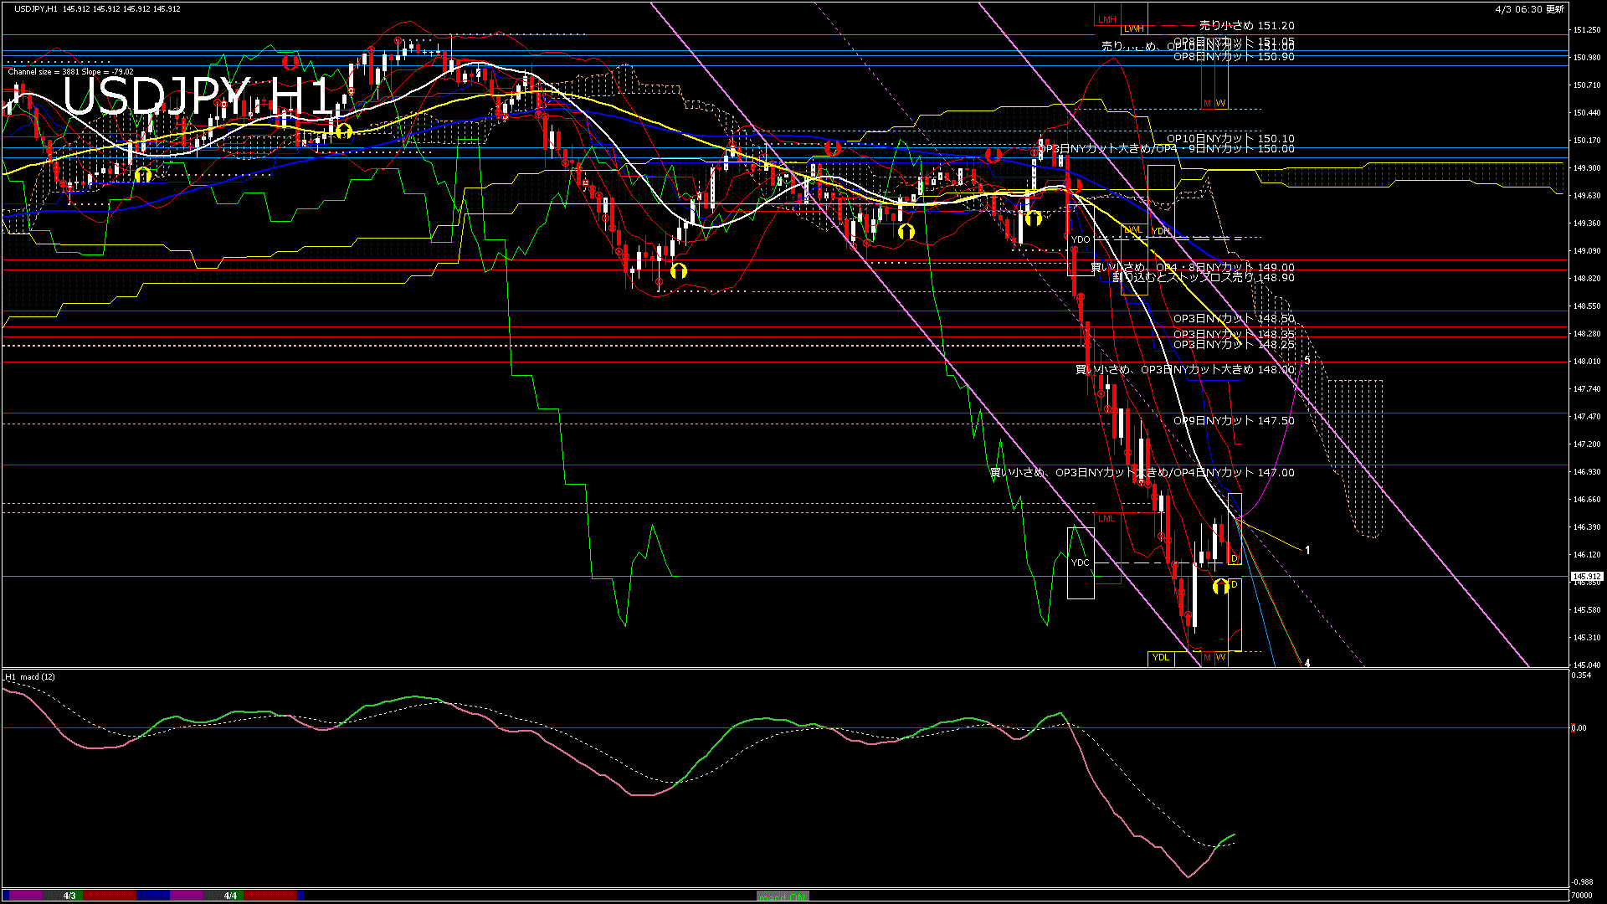Click the red LMH level marker
The width and height of the screenshot is (1607, 904).
point(1107,19)
